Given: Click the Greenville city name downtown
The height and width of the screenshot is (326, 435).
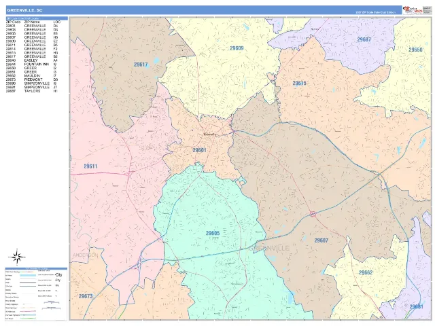Looking at the screenshot, I should point(209,134).
